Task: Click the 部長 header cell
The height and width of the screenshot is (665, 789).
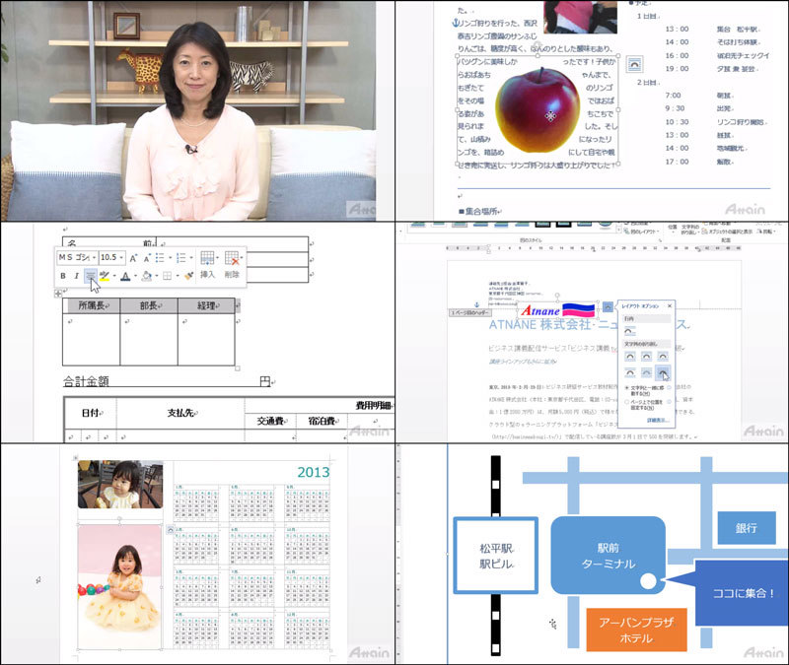Action: tap(149, 305)
